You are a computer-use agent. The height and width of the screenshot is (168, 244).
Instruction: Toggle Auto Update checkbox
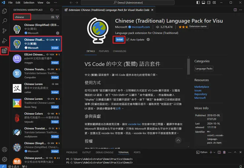[128, 39]
